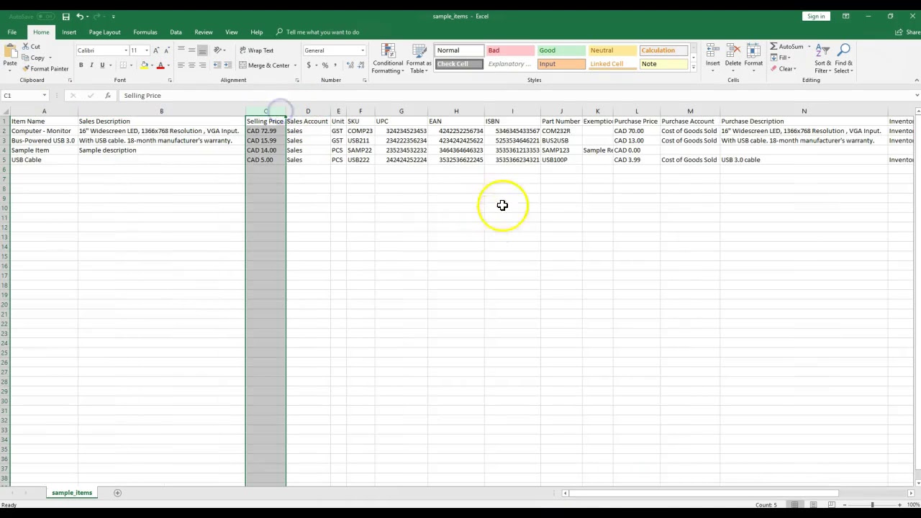Switch to Page Layout tab
The image size is (921, 518).
pyautogui.click(x=104, y=32)
